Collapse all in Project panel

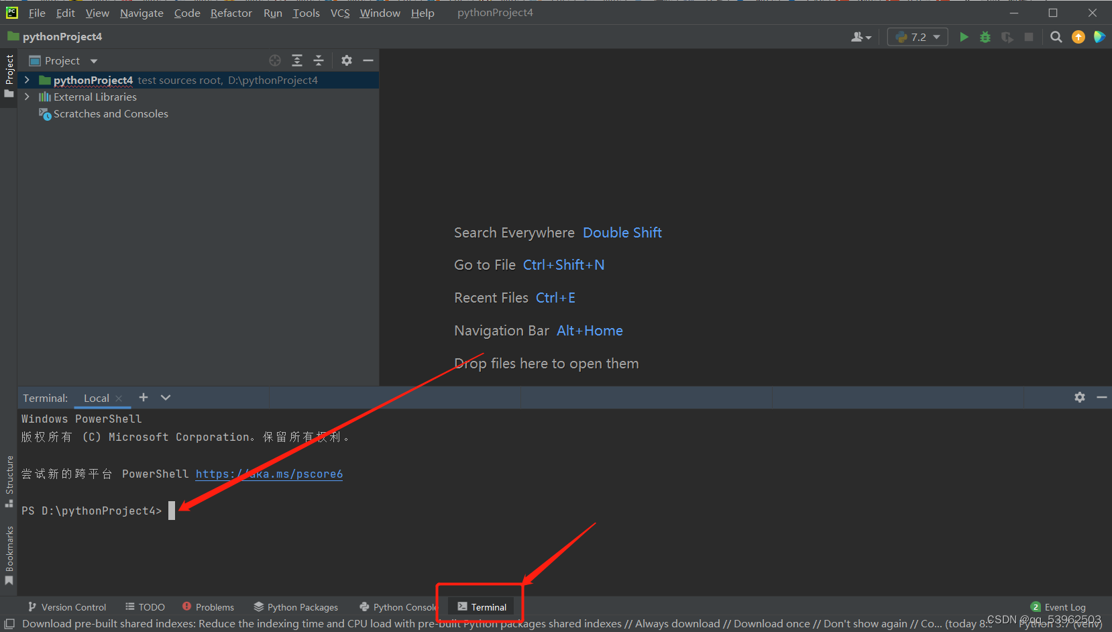(319, 60)
